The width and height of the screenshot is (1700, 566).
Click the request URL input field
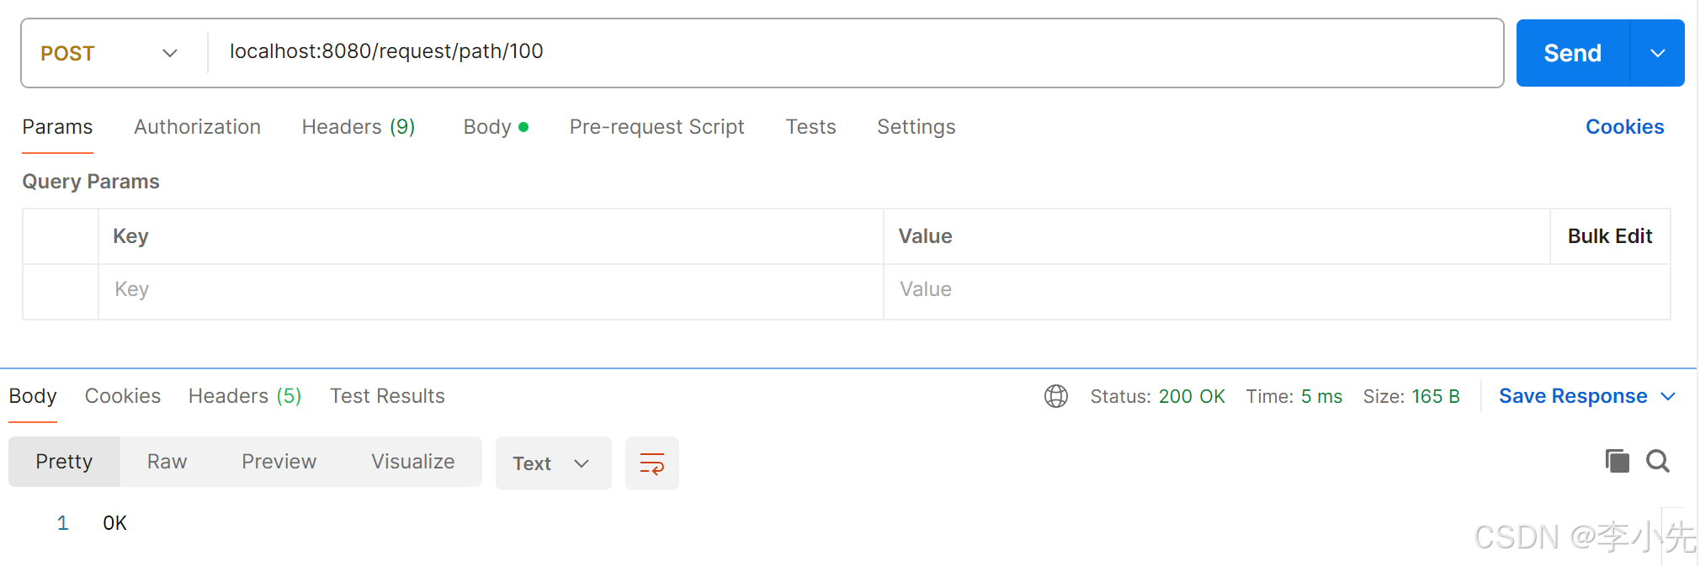(842, 52)
